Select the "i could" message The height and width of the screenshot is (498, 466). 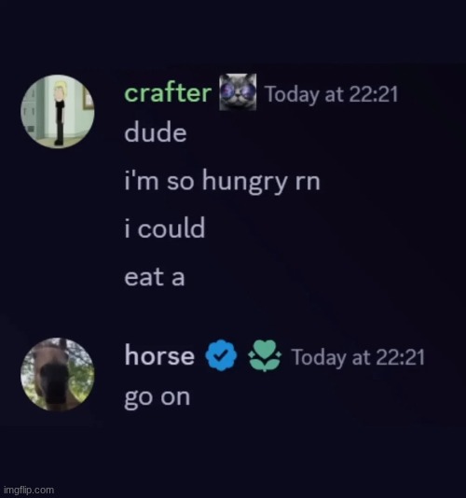(164, 228)
